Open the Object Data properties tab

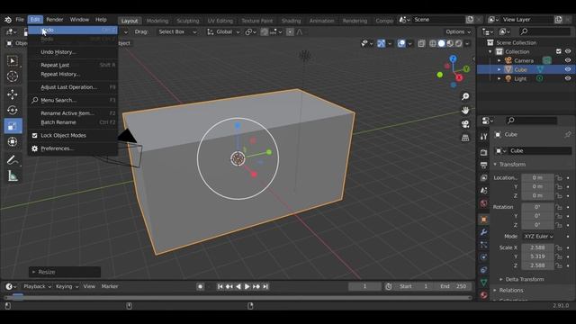(484, 282)
